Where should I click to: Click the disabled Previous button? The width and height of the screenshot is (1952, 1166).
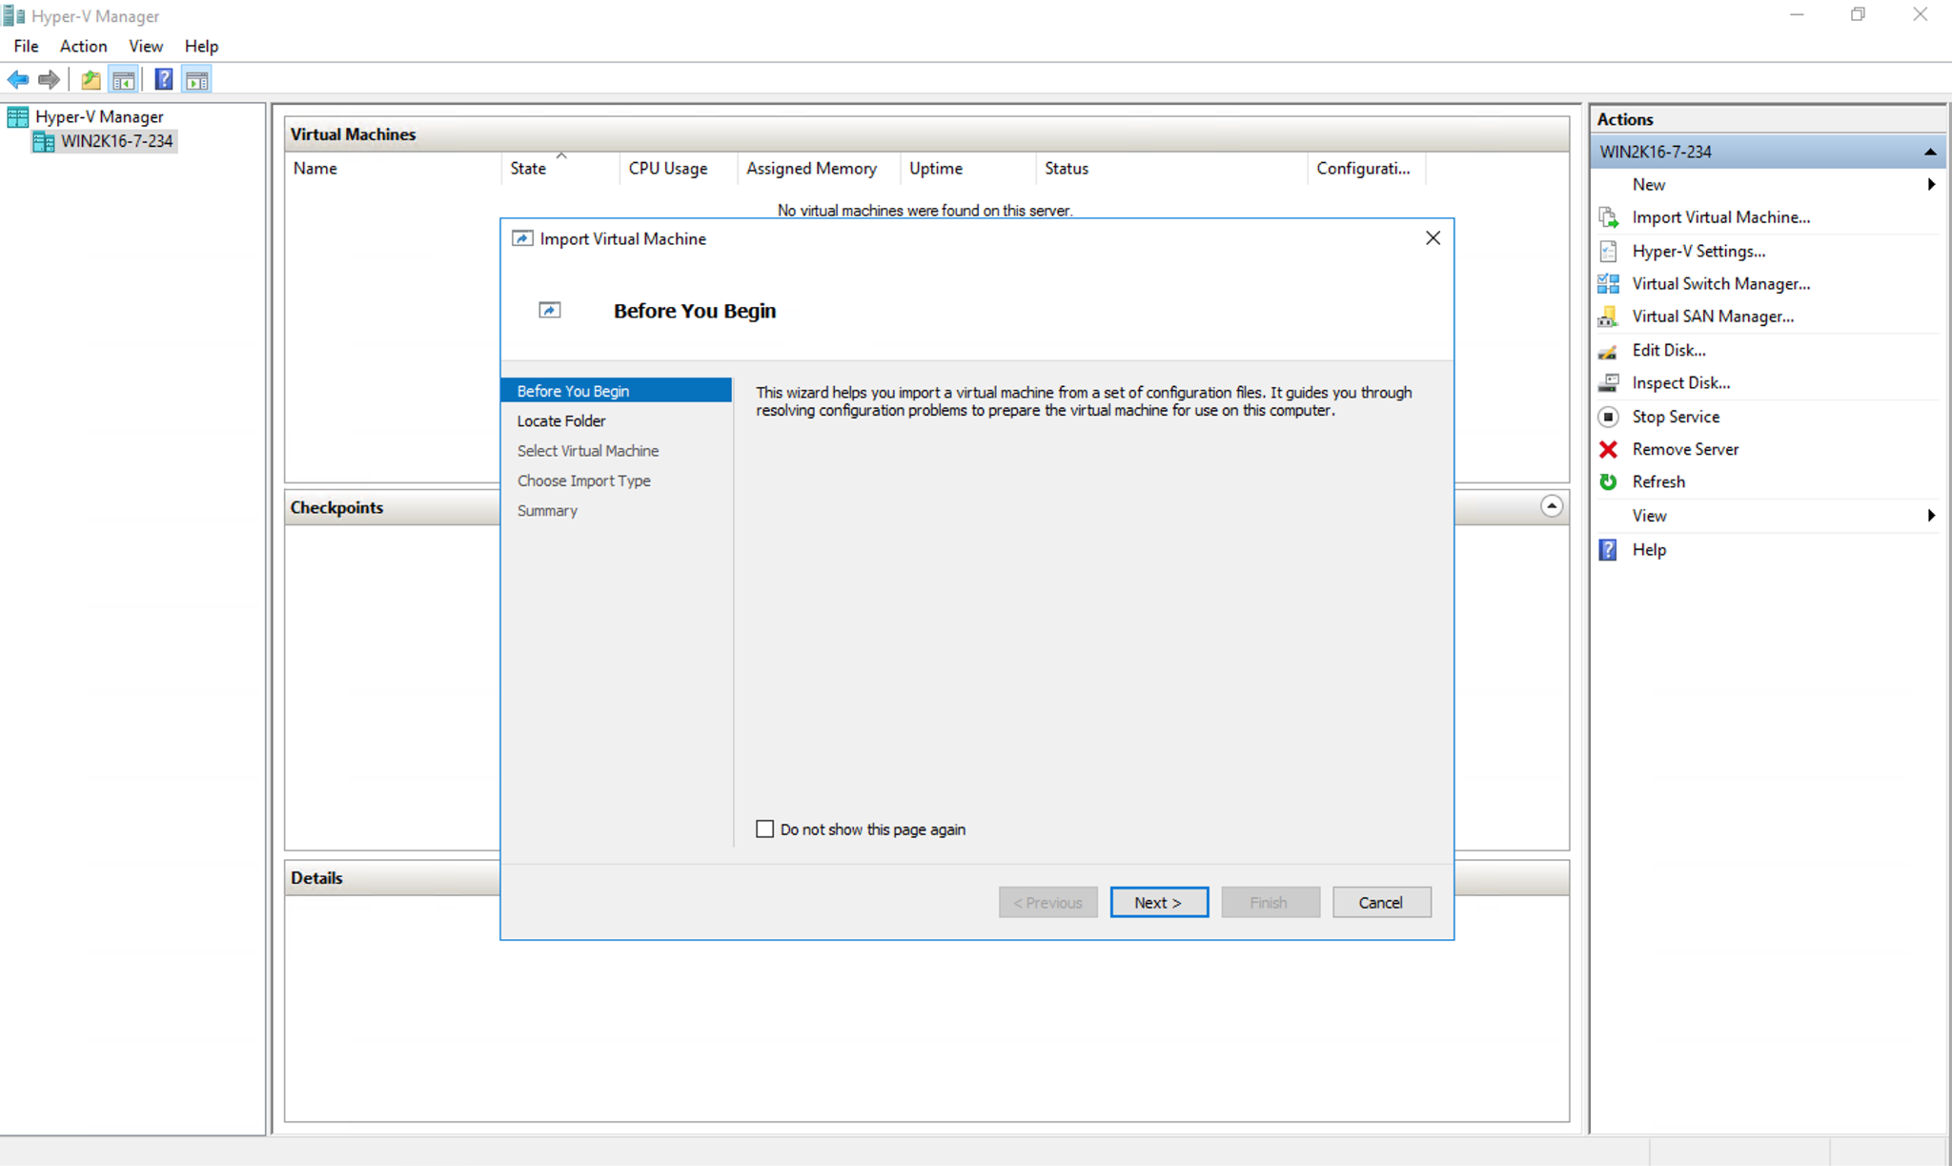point(1047,902)
